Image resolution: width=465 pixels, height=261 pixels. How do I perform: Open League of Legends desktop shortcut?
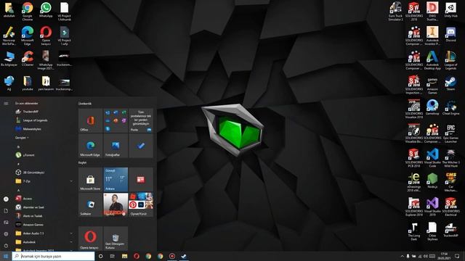(x=450, y=60)
